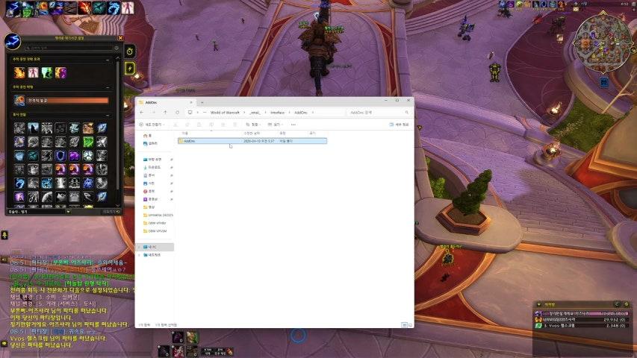Click Interface in the address path
This screenshot has width=637, height=358.
click(278, 113)
